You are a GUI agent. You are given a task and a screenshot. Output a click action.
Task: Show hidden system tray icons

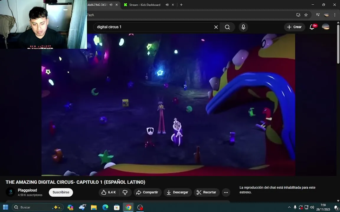coord(289,207)
